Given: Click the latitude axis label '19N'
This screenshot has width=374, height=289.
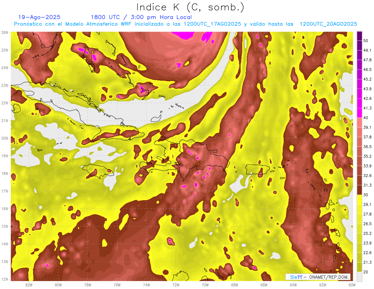Looking at the screenshot, I should 5,156.
